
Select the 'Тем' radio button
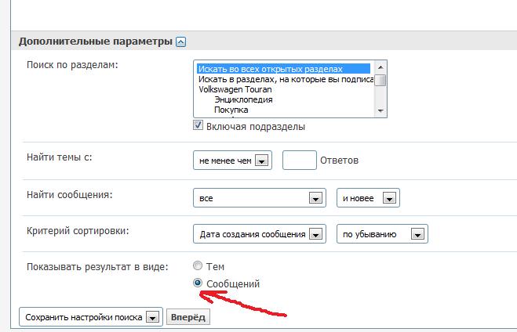pyautogui.click(x=198, y=265)
